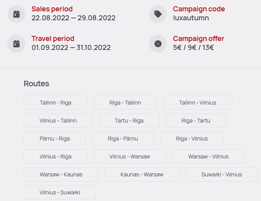Pick the Tallinn - Vilnius route
The height and width of the screenshot is (201, 261).
coord(198,103)
